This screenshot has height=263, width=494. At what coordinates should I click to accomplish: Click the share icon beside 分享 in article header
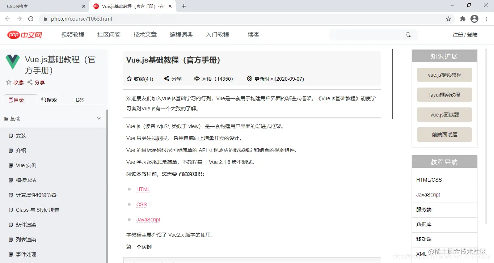coord(167,79)
